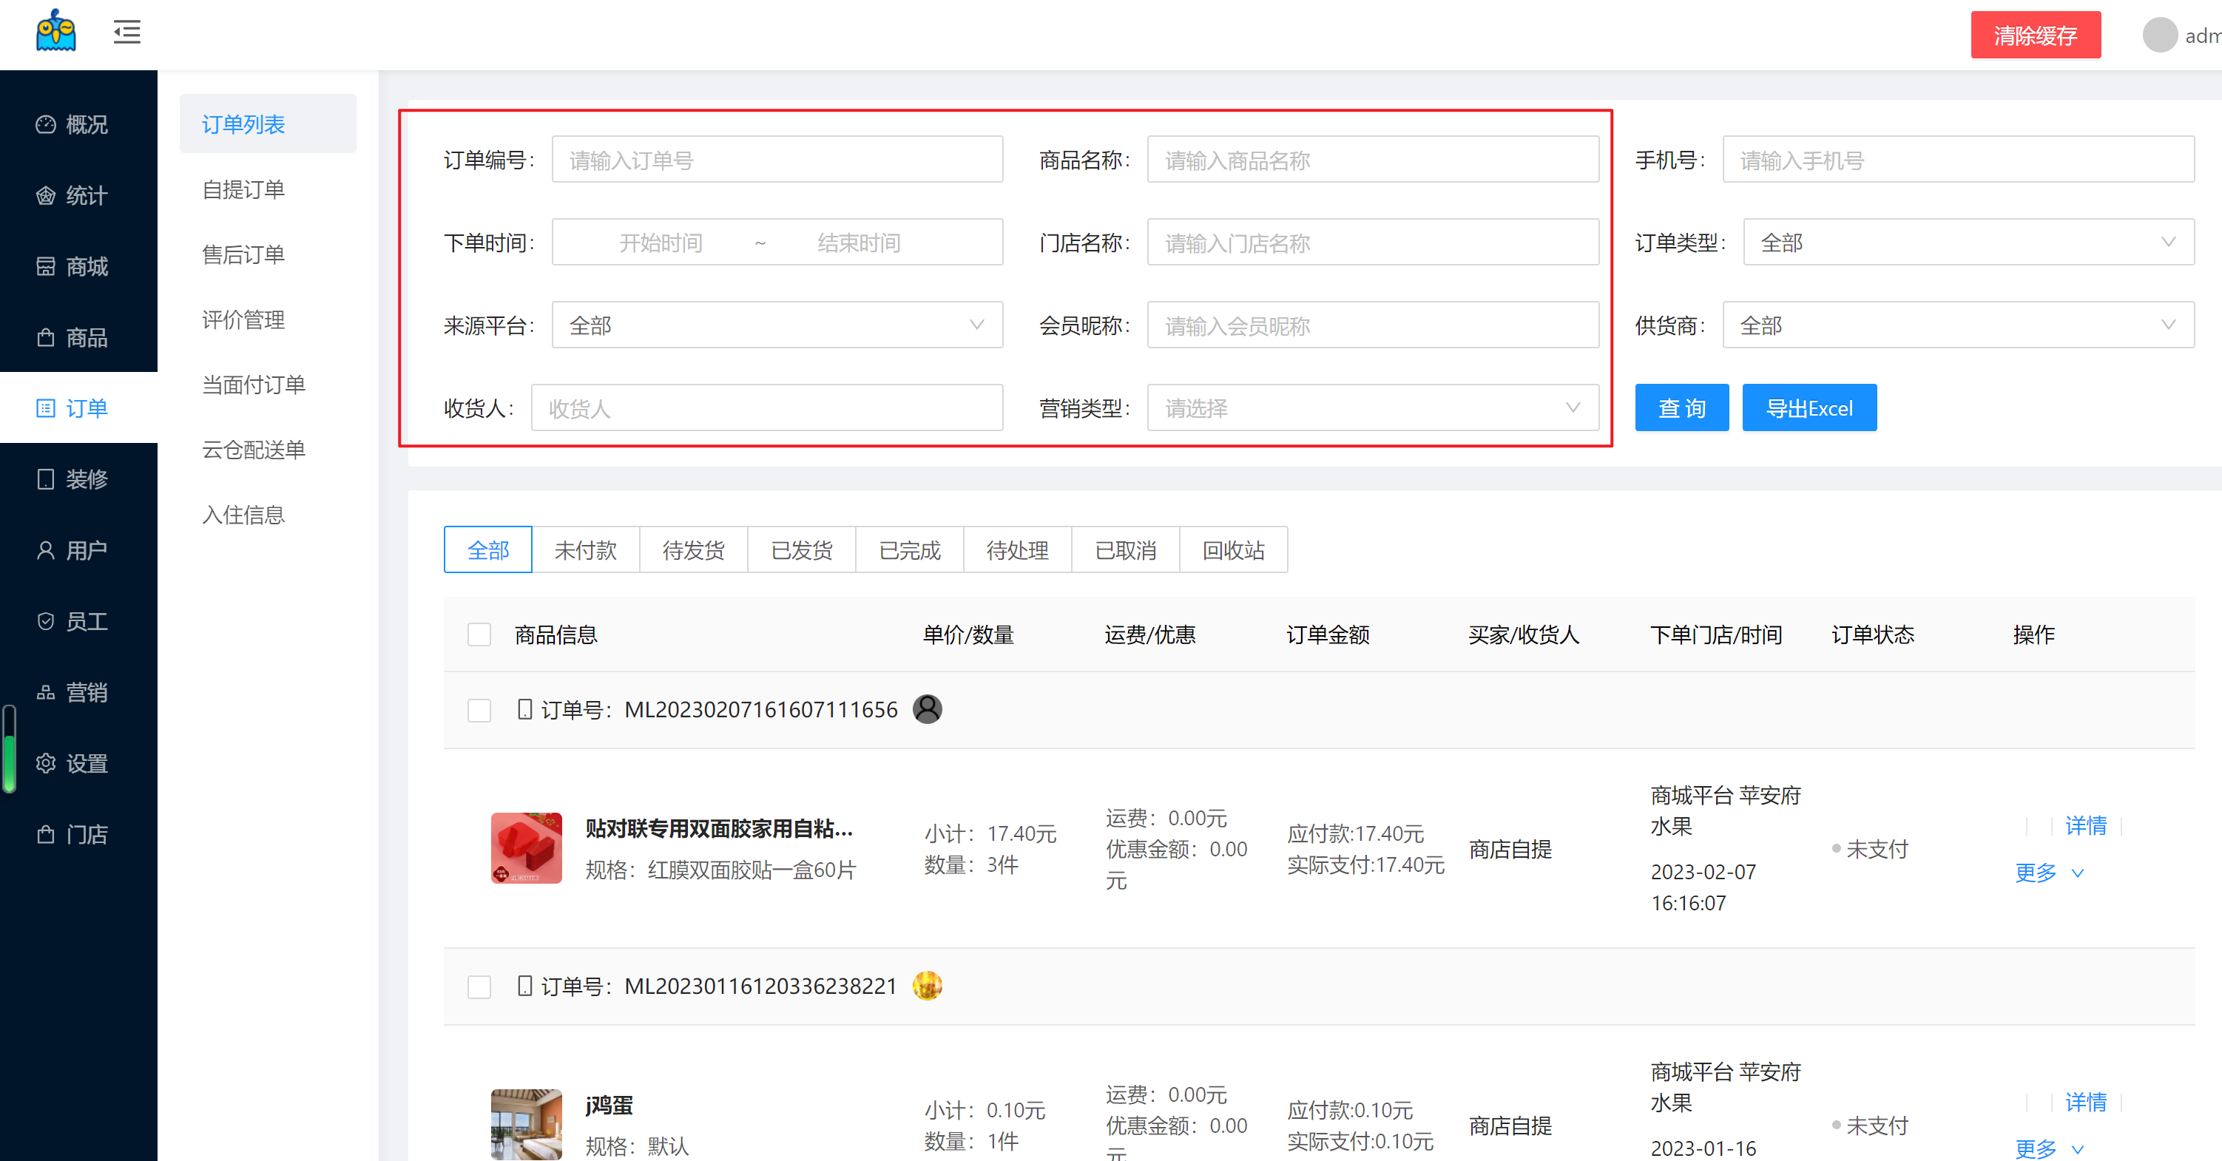The width and height of the screenshot is (2222, 1161).
Task: Open the 商城 mall sidebar item
Action: [x=72, y=266]
